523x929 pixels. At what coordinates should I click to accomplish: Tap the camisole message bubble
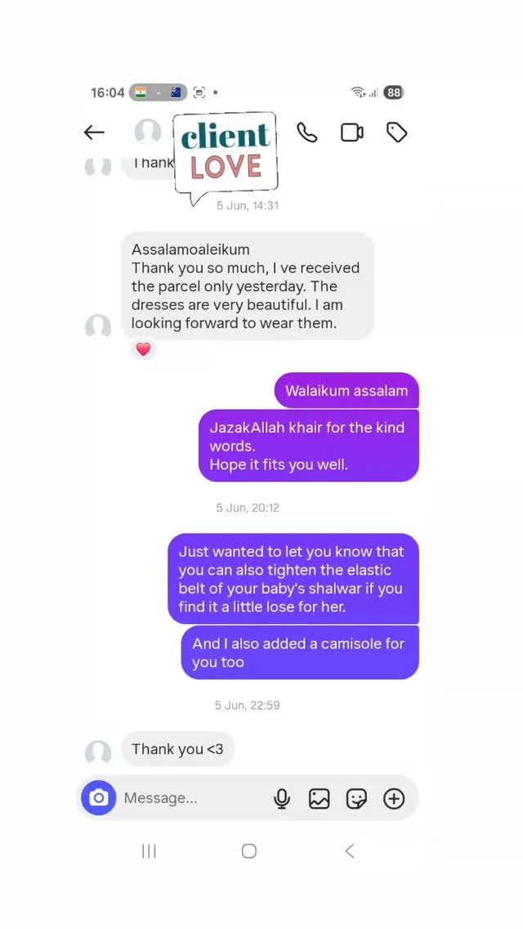pyautogui.click(x=300, y=653)
